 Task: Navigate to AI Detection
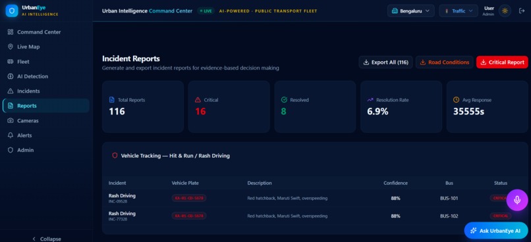click(x=46, y=76)
